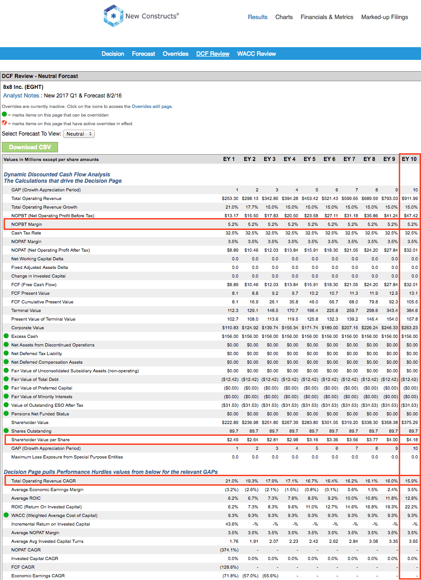The height and width of the screenshot is (580, 421).
Task: Click the Total Operating Revenue row label
Action: tap(36, 199)
